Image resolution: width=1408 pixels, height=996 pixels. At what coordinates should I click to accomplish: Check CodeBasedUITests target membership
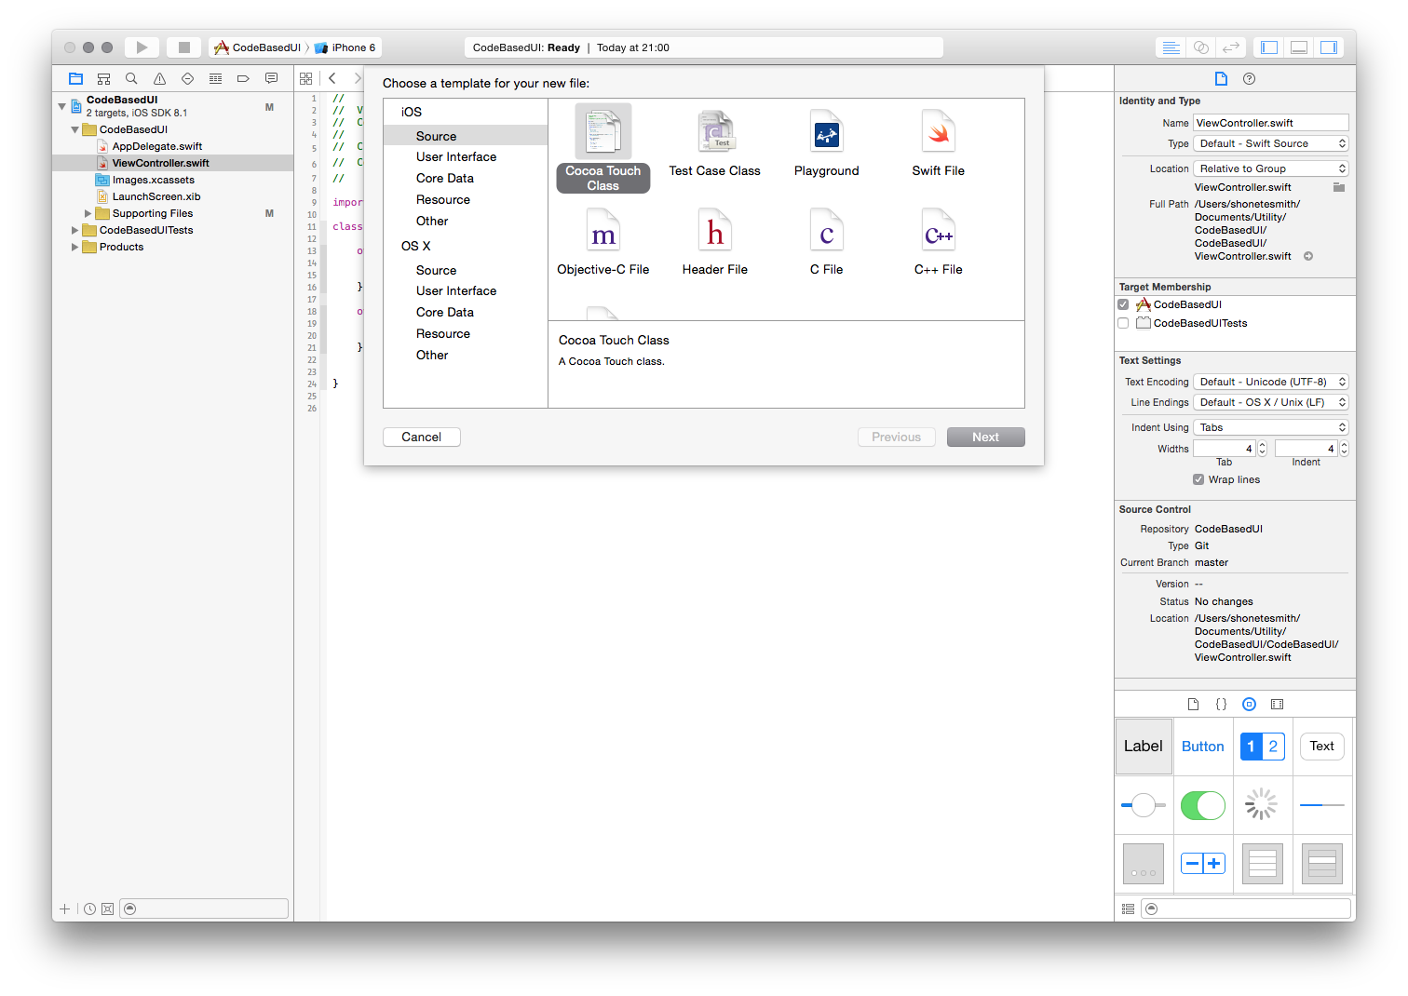pos(1123,324)
